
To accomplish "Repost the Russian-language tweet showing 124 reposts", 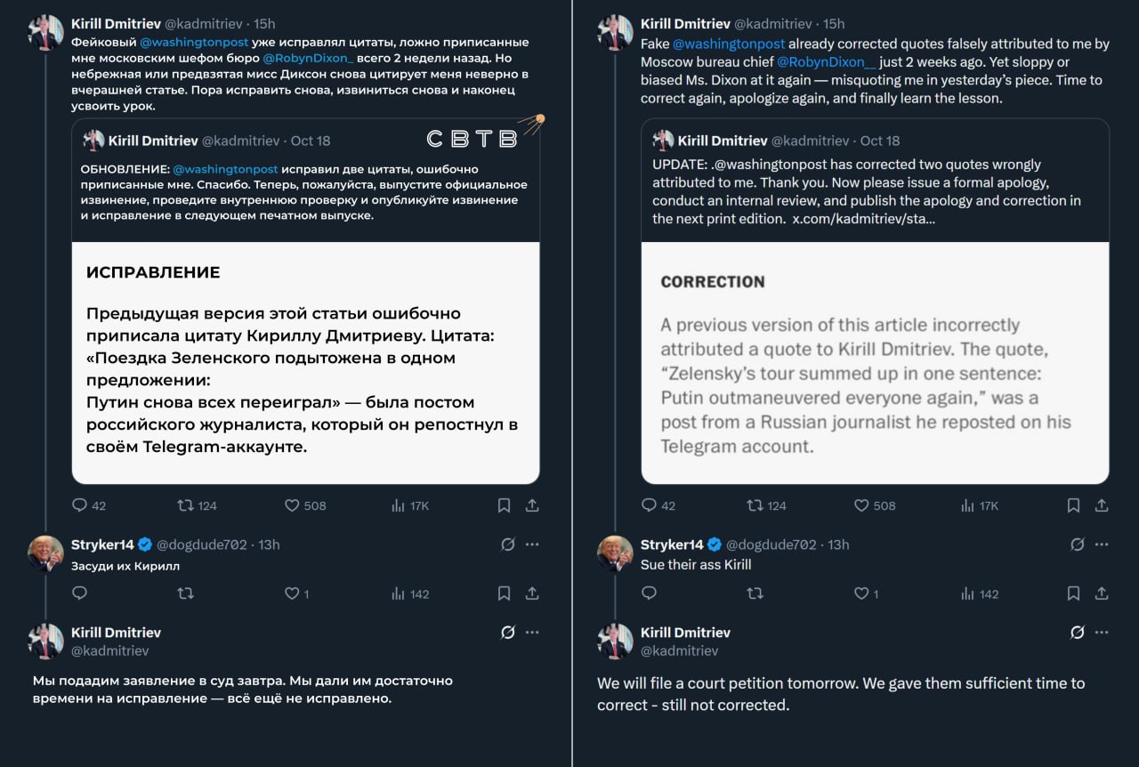I will [x=186, y=505].
